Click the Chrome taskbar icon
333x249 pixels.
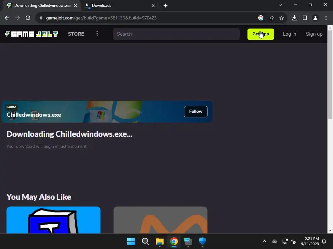[x=174, y=241]
